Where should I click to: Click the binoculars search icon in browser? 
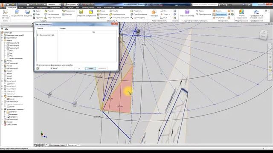point(6,29)
